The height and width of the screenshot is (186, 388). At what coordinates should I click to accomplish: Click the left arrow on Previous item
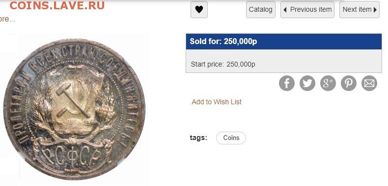[285, 10]
